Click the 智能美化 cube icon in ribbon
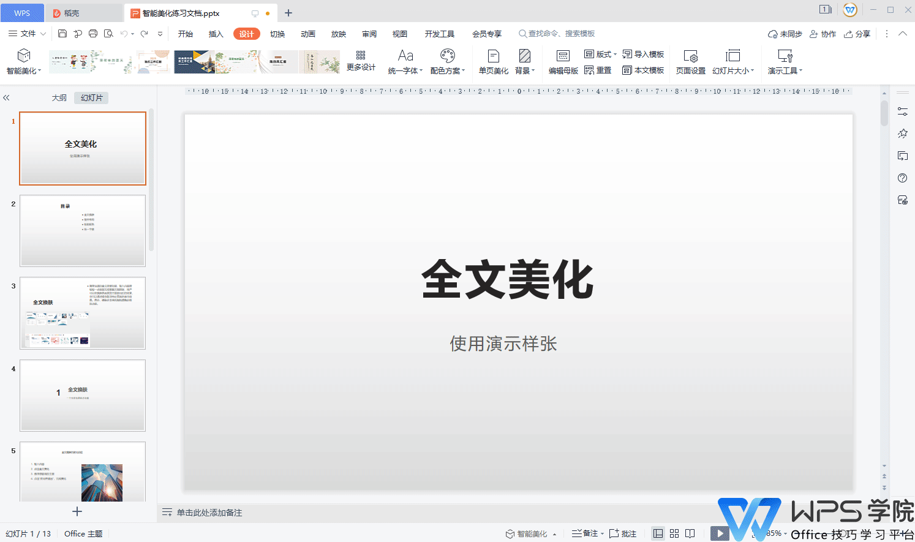Screen dimensions: 915x542 (23, 56)
